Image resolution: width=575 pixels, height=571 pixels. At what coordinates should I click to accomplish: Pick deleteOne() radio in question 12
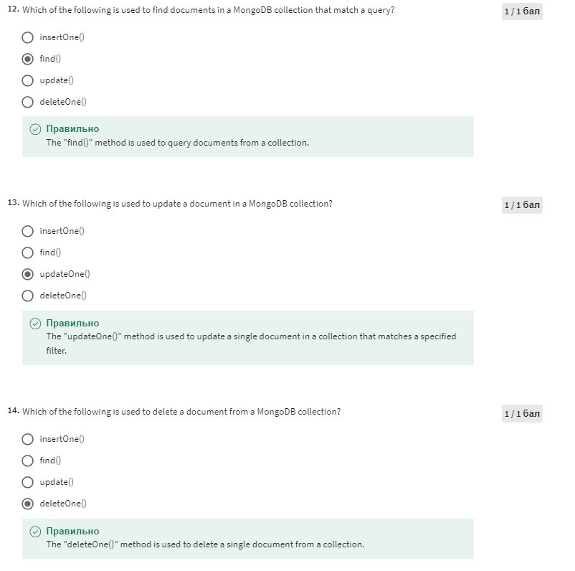point(27,102)
